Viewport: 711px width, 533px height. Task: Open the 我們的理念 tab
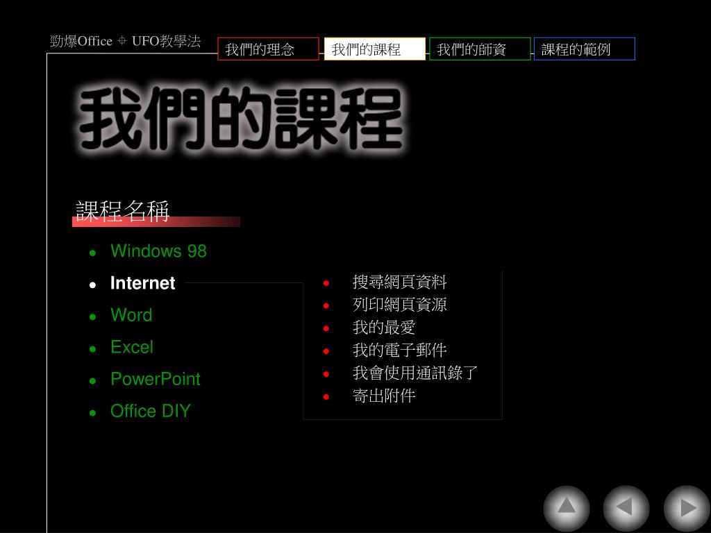tap(268, 49)
